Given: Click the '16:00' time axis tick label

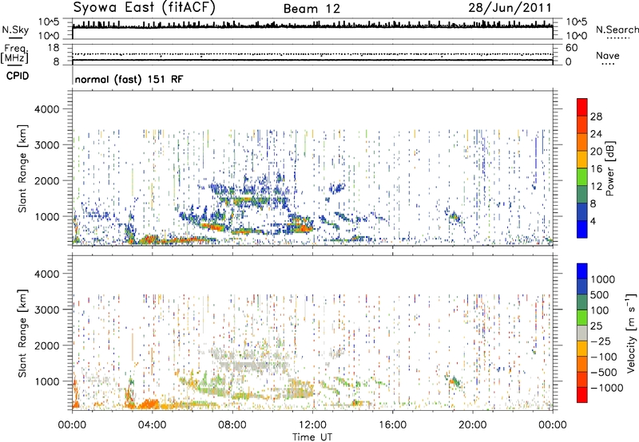Looking at the screenshot, I should pyautogui.click(x=392, y=425).
